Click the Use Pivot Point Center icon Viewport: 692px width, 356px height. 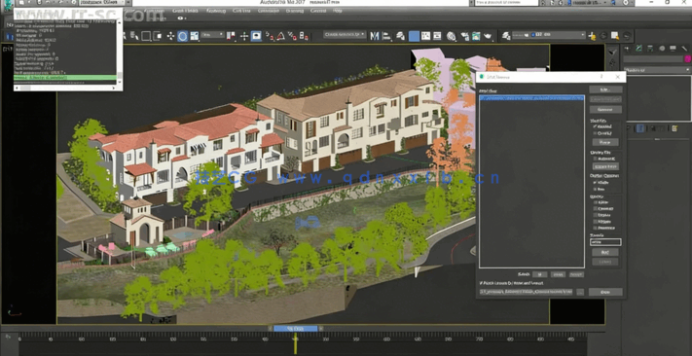click(232, 36)
